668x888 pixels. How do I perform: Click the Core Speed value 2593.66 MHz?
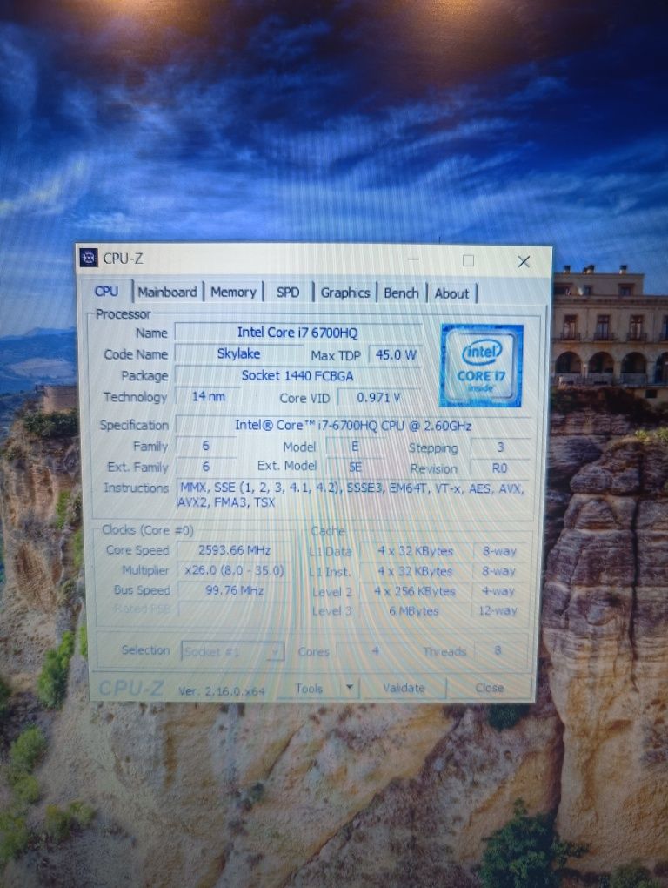234,550
